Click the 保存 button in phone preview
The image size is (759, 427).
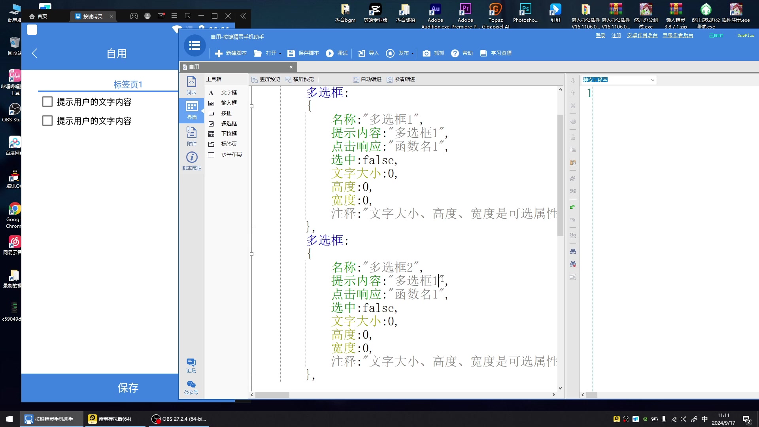pos(128,387)
